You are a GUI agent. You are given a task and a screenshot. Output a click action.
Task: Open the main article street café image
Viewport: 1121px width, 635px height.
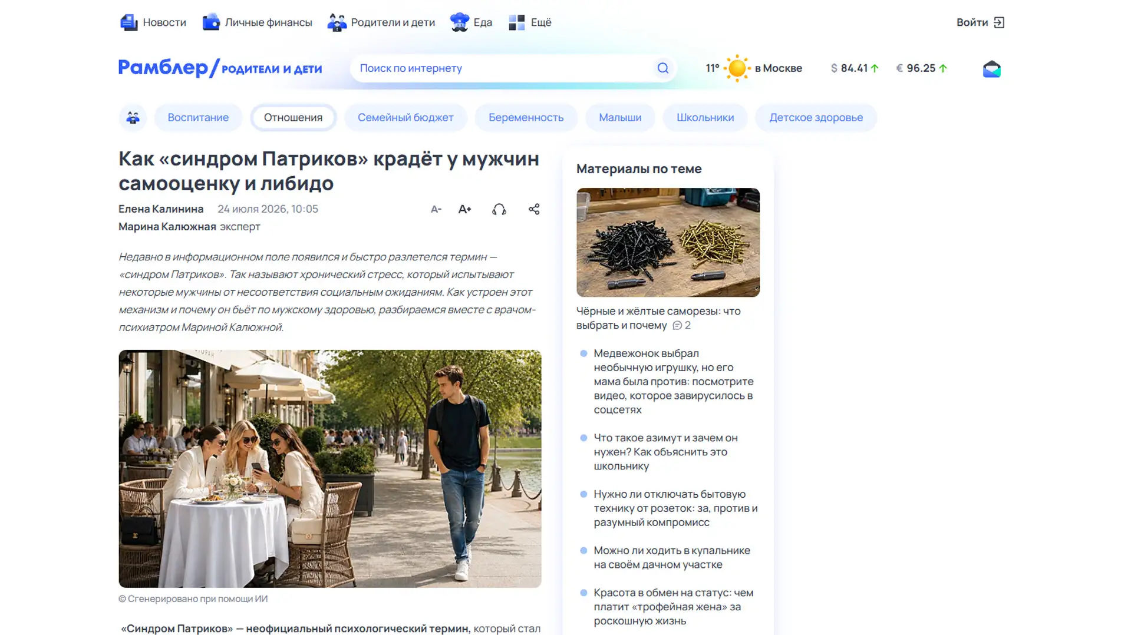tap(329, 468)
